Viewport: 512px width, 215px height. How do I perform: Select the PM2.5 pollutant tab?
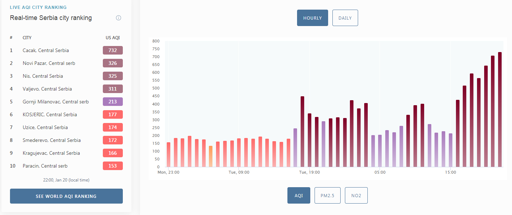[327, 195]
